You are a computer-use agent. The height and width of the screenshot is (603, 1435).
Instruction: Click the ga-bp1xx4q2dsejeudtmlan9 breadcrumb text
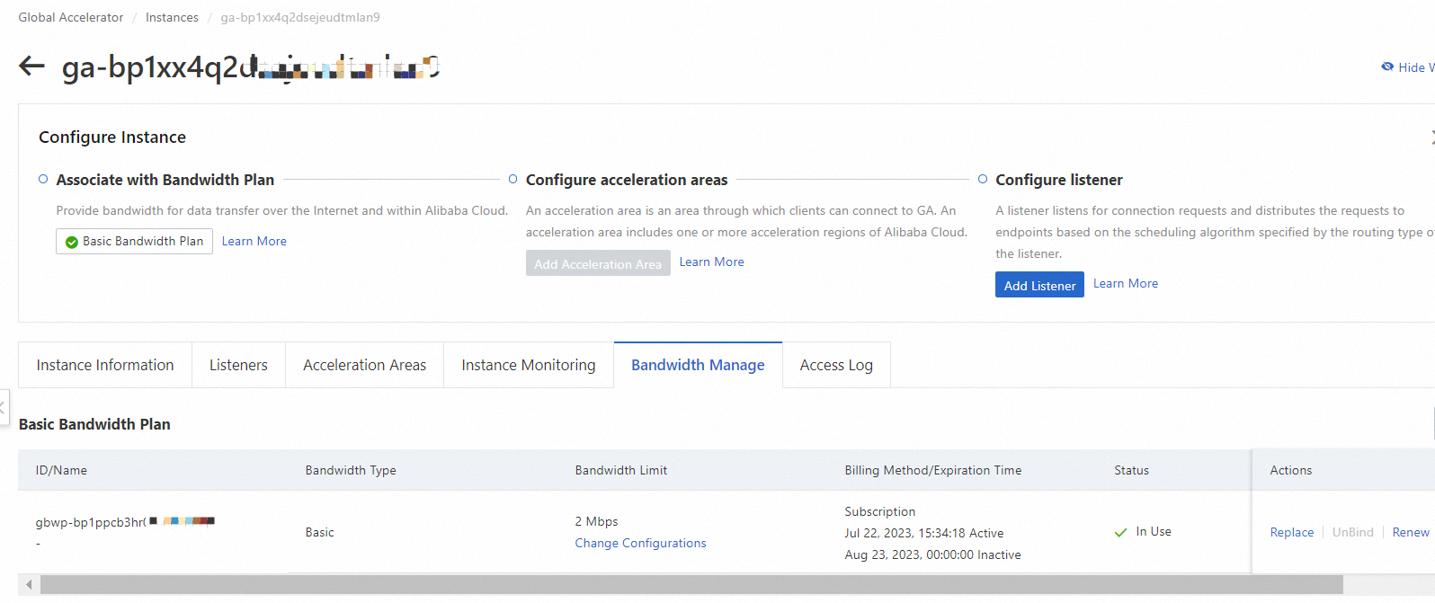pos(300,17)
